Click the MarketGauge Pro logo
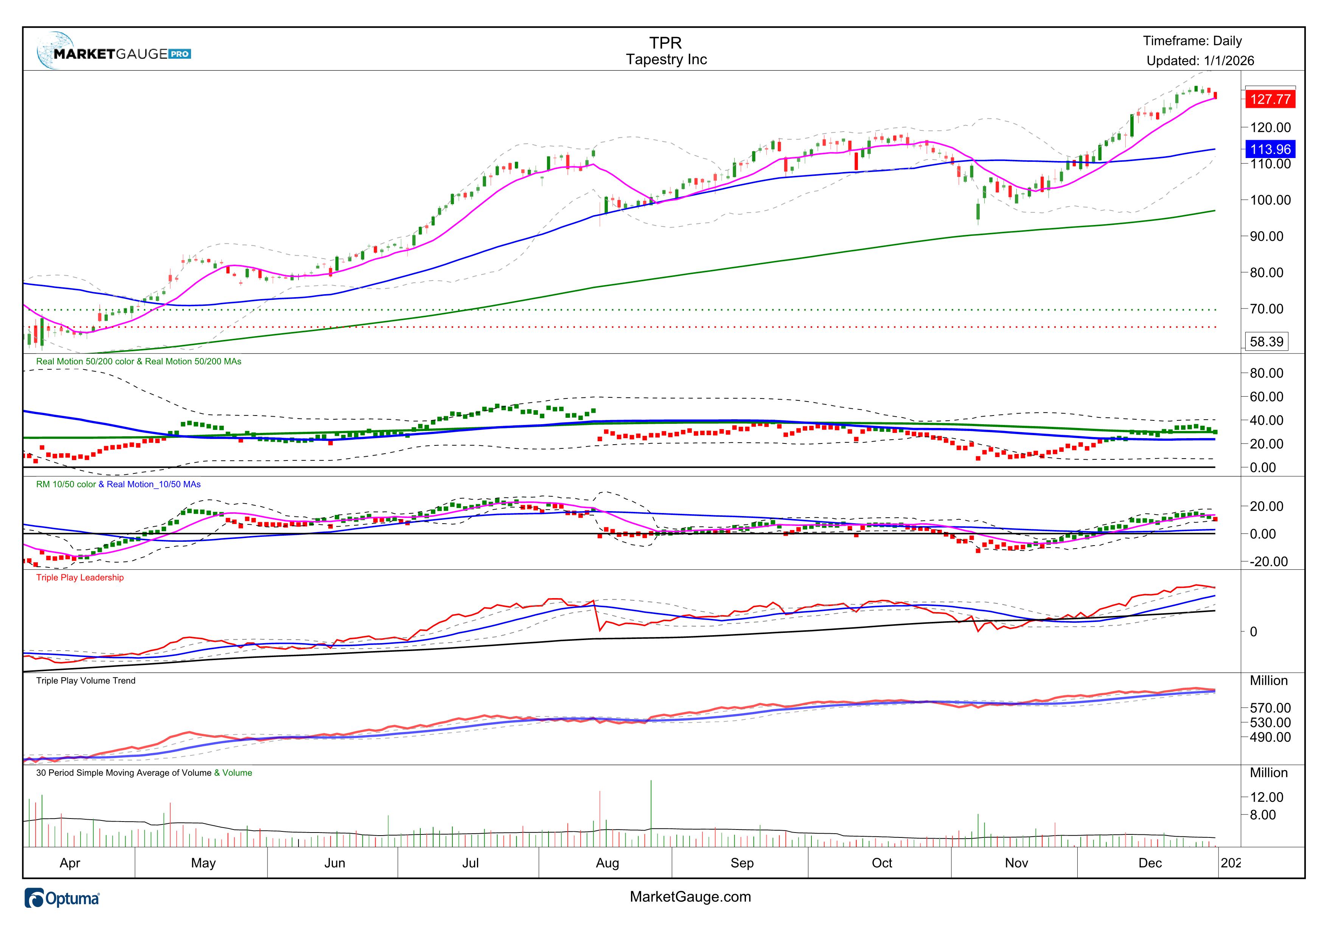The image size is (1327, 938). point(113,53)
